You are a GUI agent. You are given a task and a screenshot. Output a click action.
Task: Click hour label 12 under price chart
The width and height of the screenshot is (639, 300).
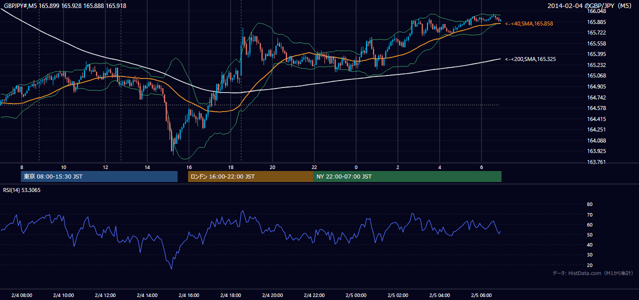tap(105, 166)
